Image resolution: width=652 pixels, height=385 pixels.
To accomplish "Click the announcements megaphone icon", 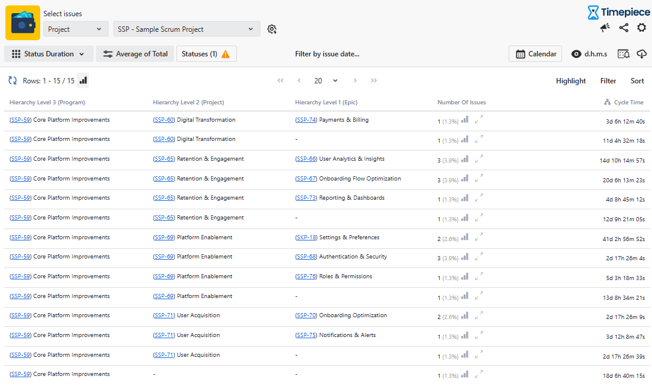I will [x=605, y=28].
